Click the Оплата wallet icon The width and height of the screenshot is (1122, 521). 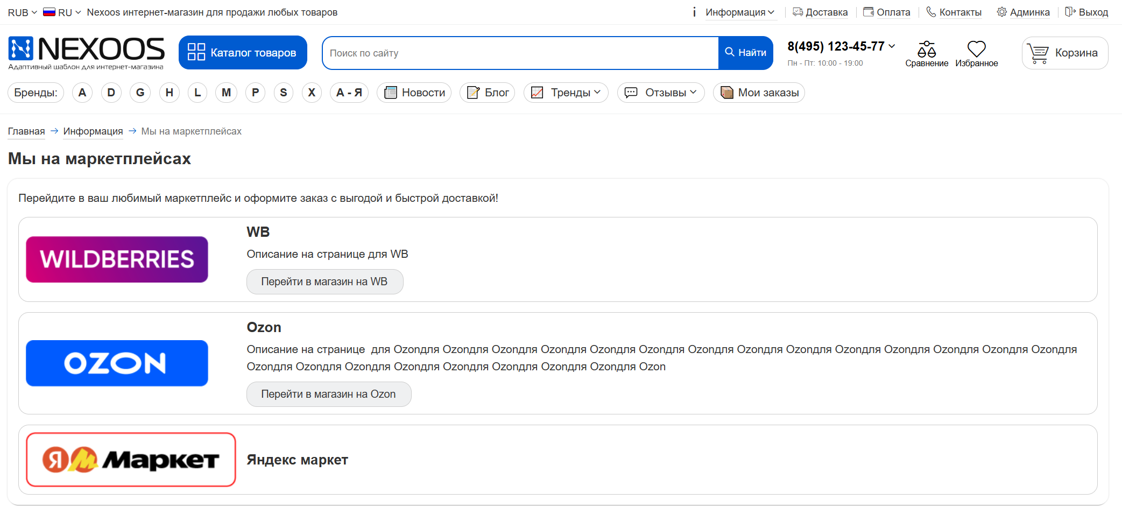click(868, 12)
